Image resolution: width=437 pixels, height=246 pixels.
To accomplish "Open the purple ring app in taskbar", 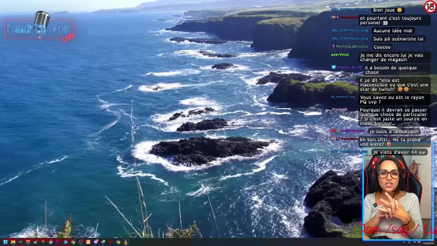I will 58,242.
